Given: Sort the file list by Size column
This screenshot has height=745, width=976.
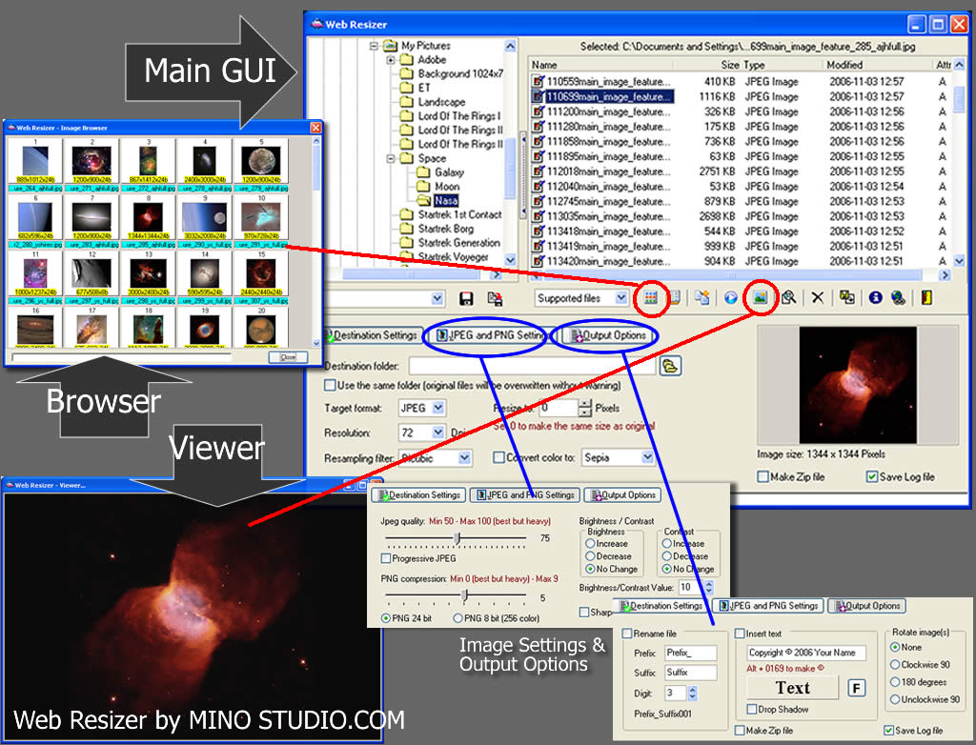Looking at the screenshot, I should 707,65.
